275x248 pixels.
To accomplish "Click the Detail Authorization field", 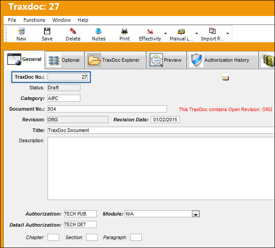I will [x=80, y=224].
